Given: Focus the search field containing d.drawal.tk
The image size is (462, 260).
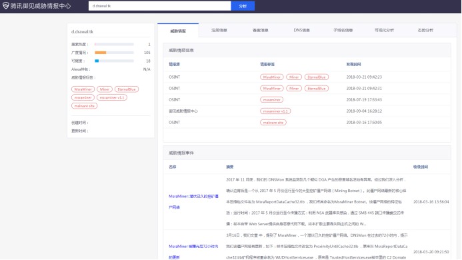Looking at the screenshot, I should click(159, 6).
